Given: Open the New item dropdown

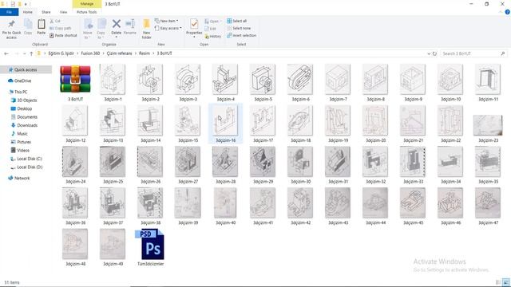Looking at the screenshot, I should click(x=167, y=21).
